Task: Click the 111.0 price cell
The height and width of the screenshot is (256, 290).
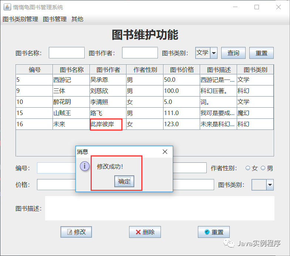Action: coord(182,113)
